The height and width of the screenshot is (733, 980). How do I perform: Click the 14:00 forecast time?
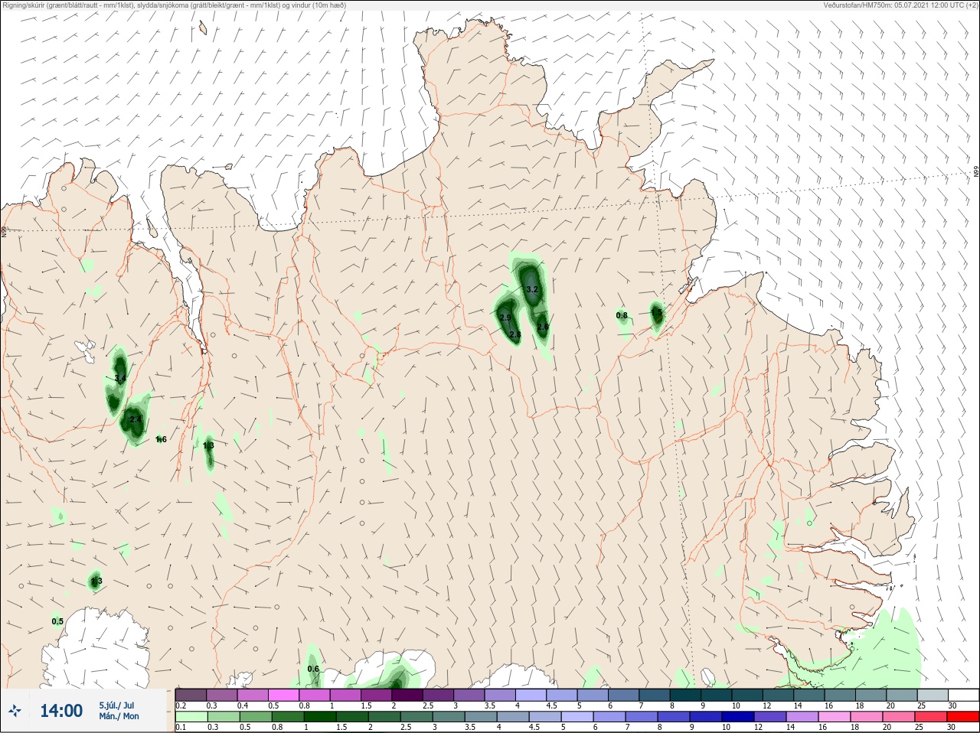61,711
